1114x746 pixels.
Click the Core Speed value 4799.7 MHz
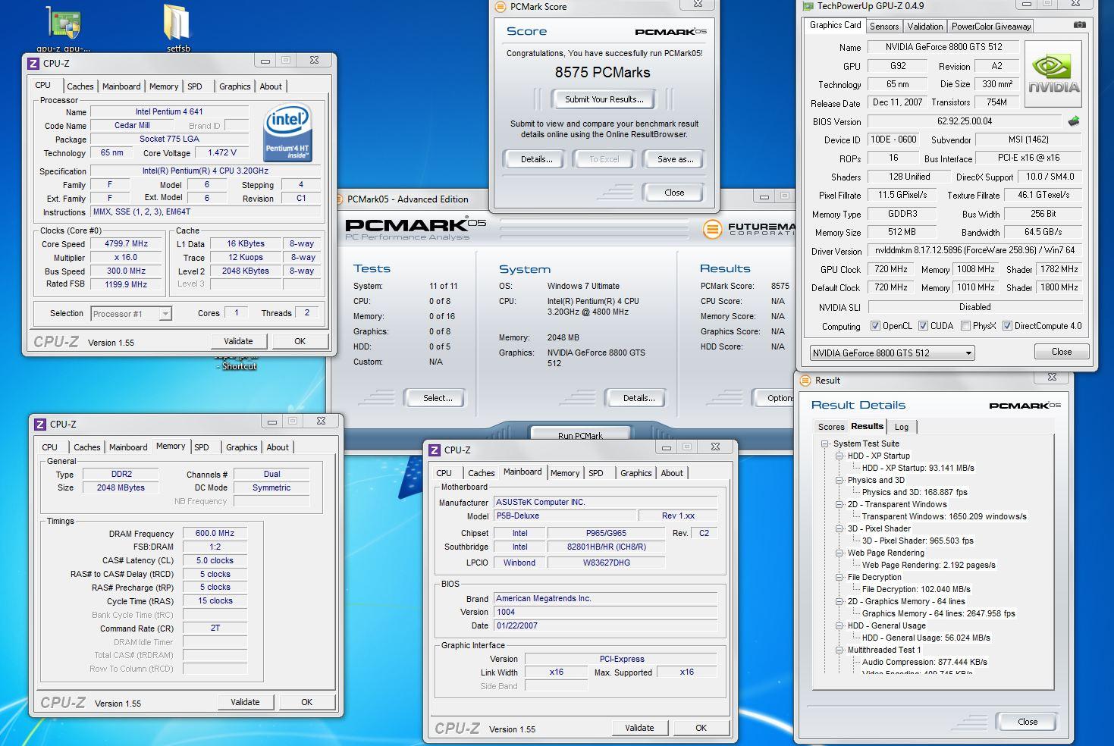point(126,244)
